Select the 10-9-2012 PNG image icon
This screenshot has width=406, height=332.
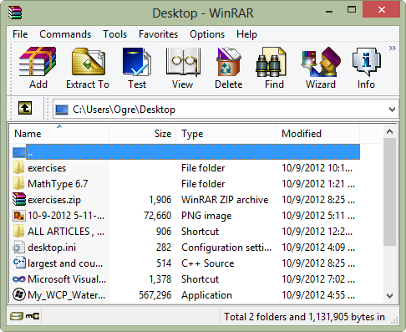click(19, 216)
